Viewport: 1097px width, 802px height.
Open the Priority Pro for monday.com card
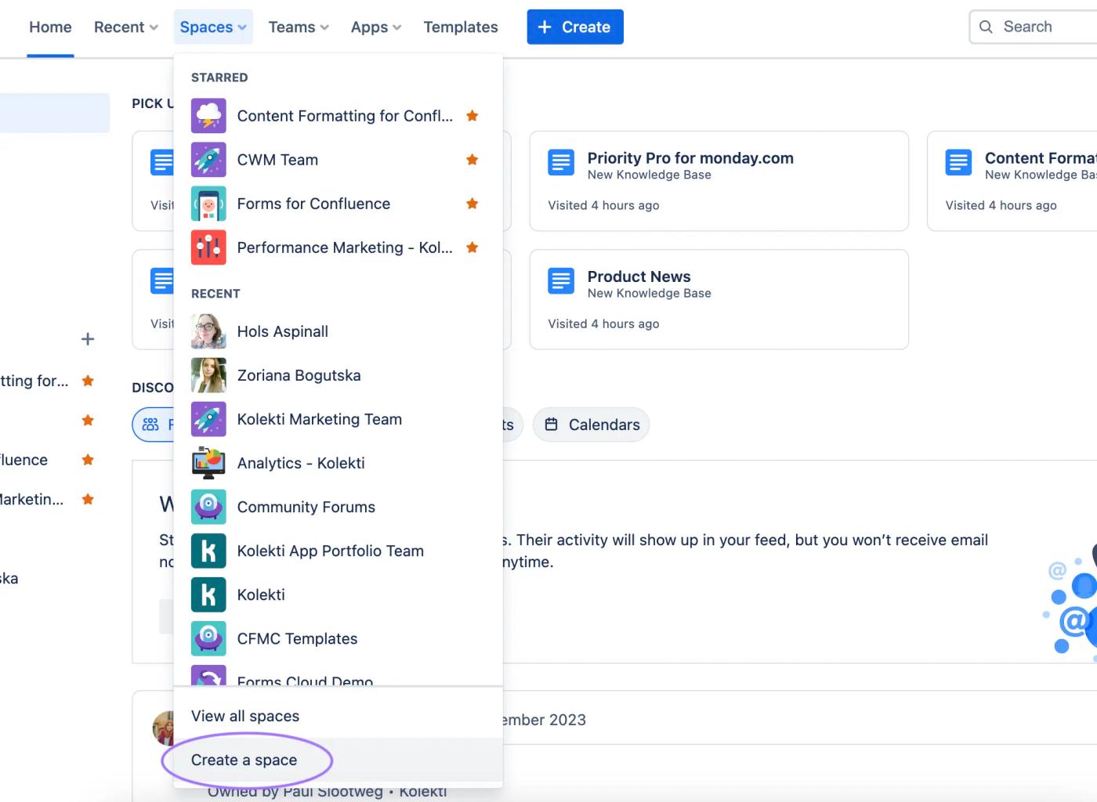719,181
